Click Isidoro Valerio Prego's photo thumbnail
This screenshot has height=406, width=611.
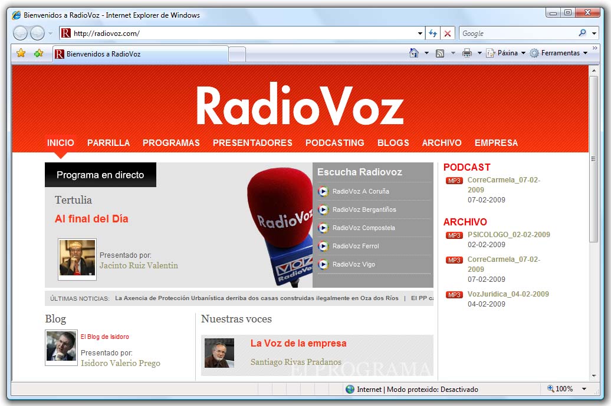pos(61,347)
